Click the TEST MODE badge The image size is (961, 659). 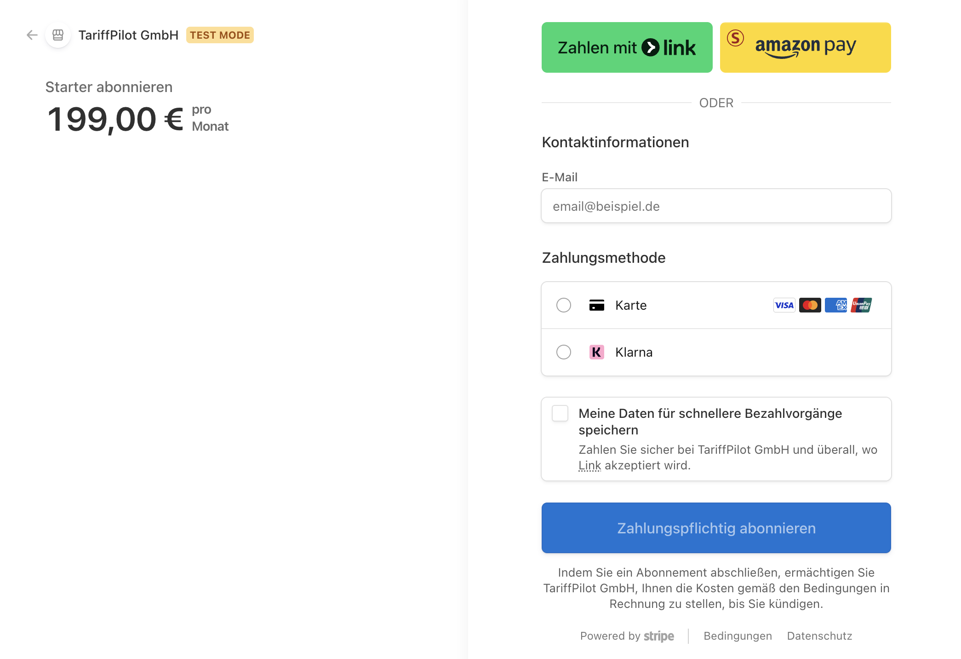220,35
